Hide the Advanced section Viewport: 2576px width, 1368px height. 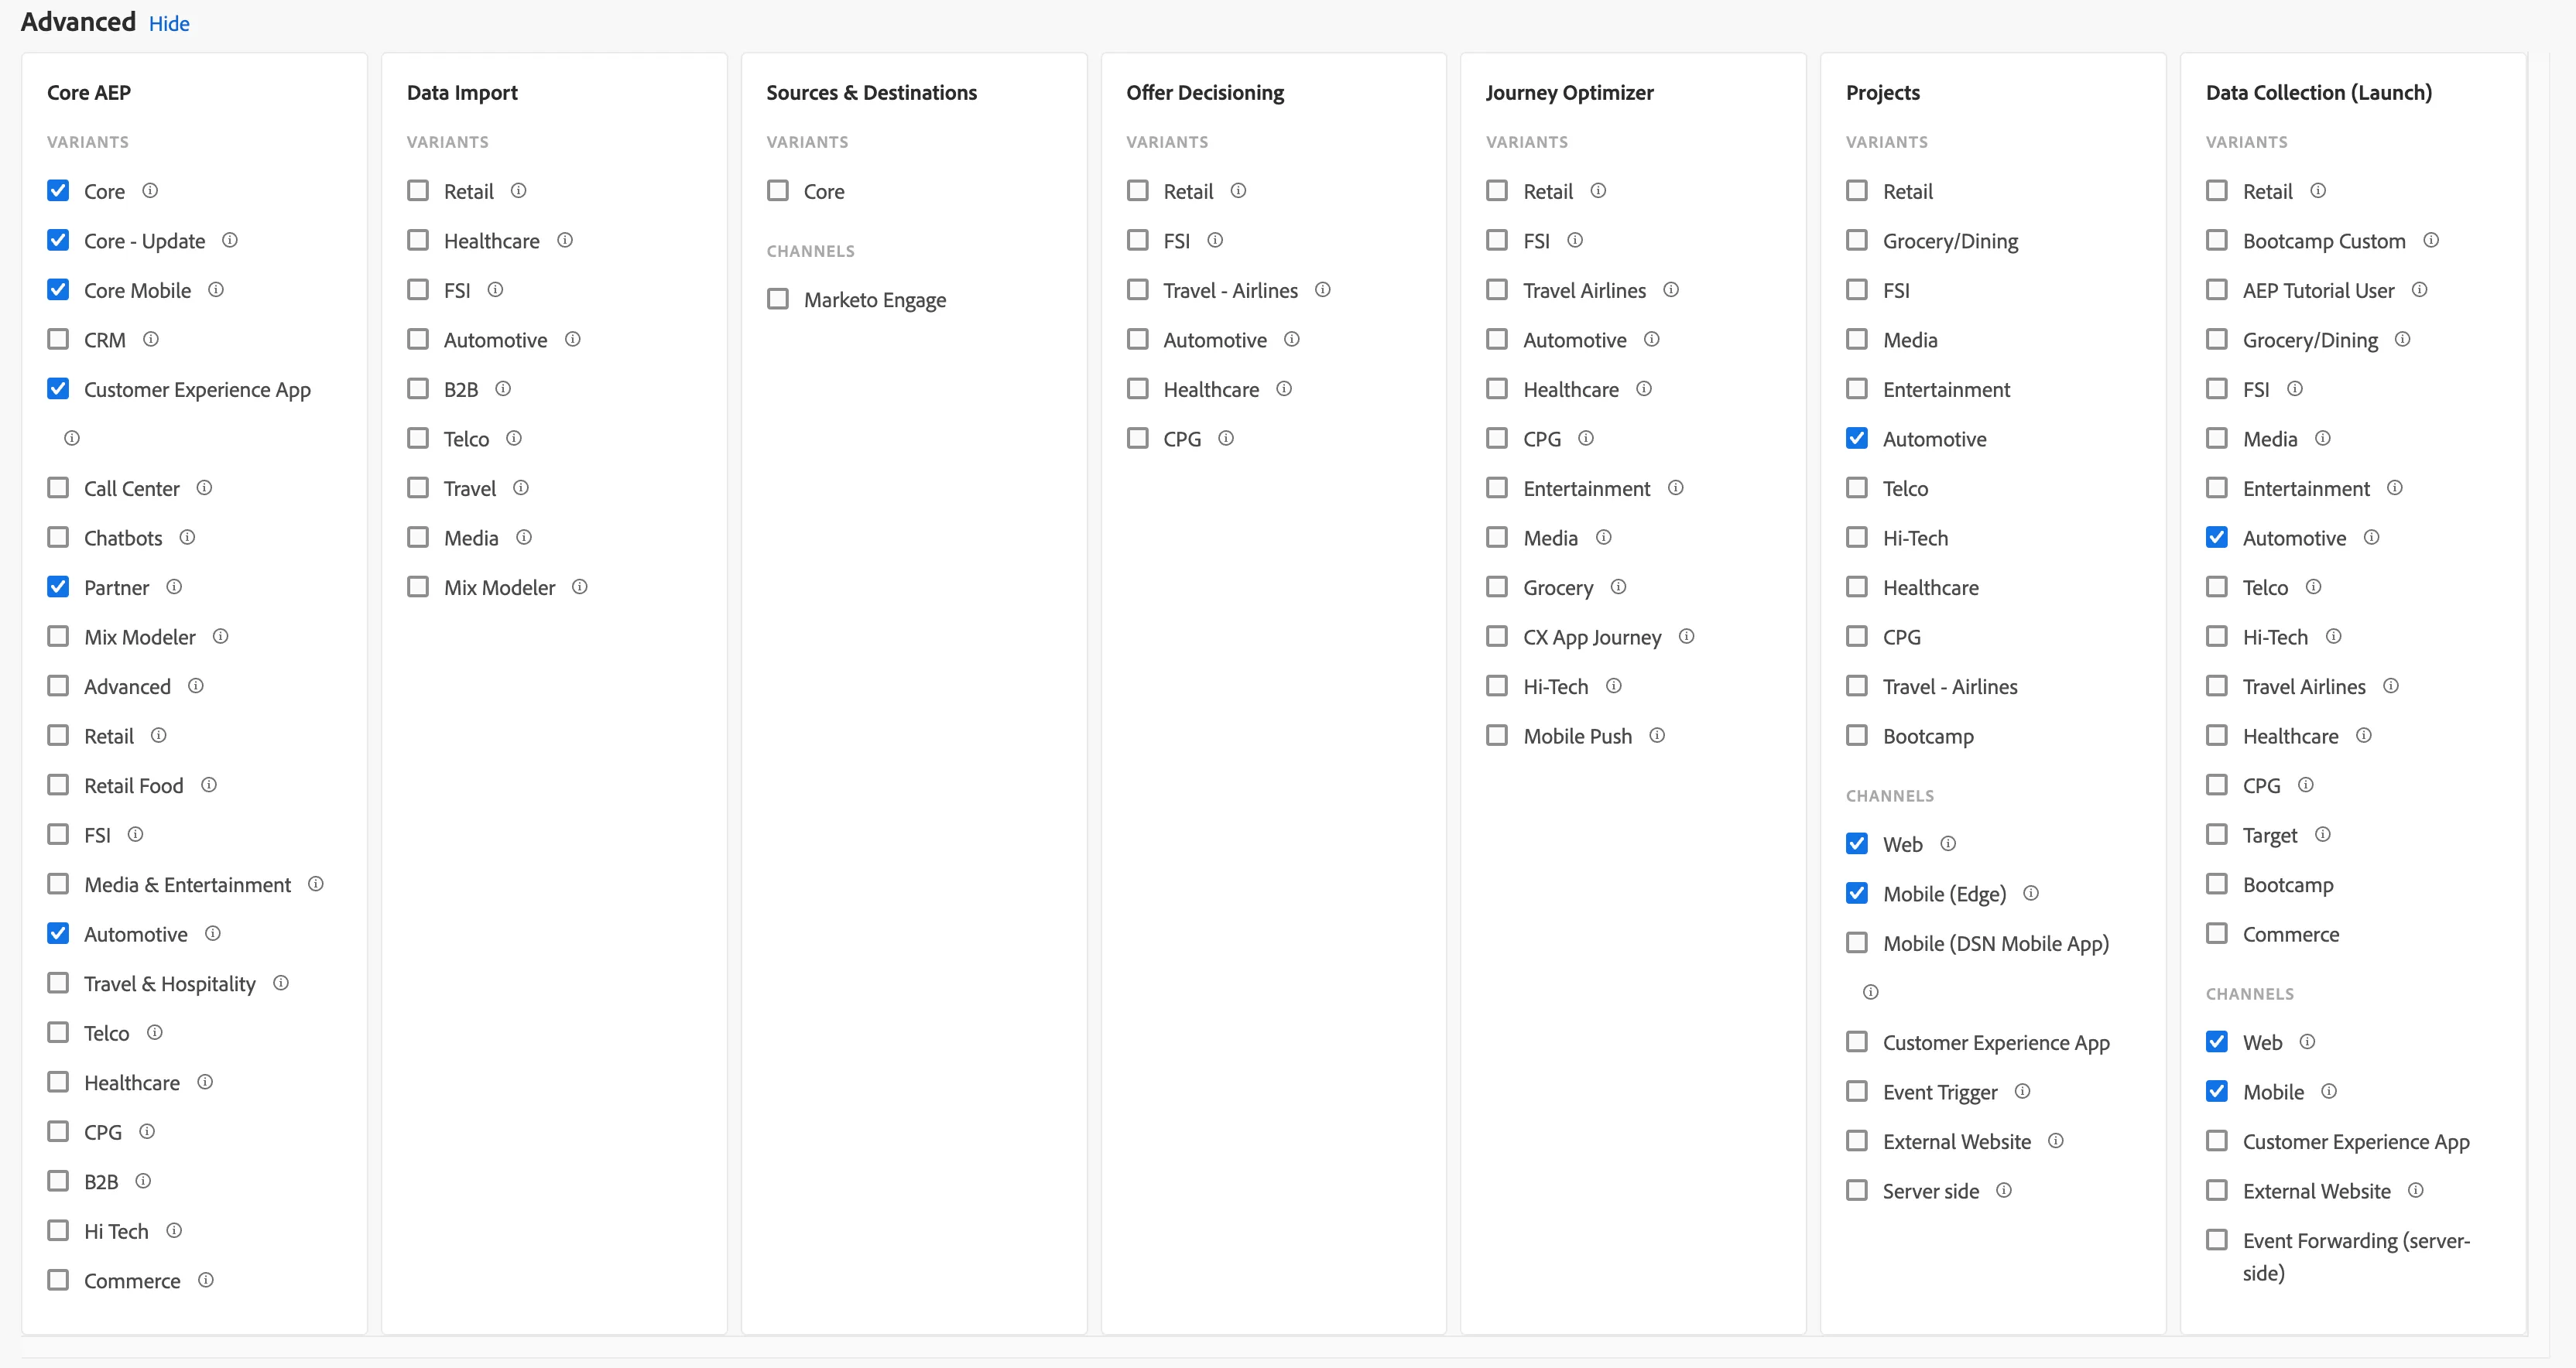click(x=169, y=23)
